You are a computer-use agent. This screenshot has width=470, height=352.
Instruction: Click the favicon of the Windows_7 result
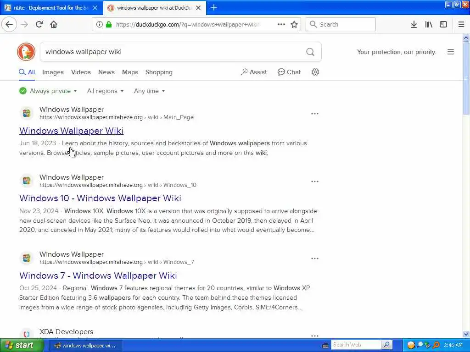(26, 258)
